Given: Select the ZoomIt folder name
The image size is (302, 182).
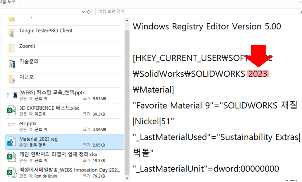Looking at the screenshot, I should coord(27,46).
